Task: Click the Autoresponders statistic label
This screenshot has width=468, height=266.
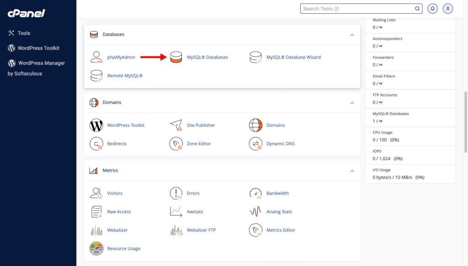Action: click(388, 38)
